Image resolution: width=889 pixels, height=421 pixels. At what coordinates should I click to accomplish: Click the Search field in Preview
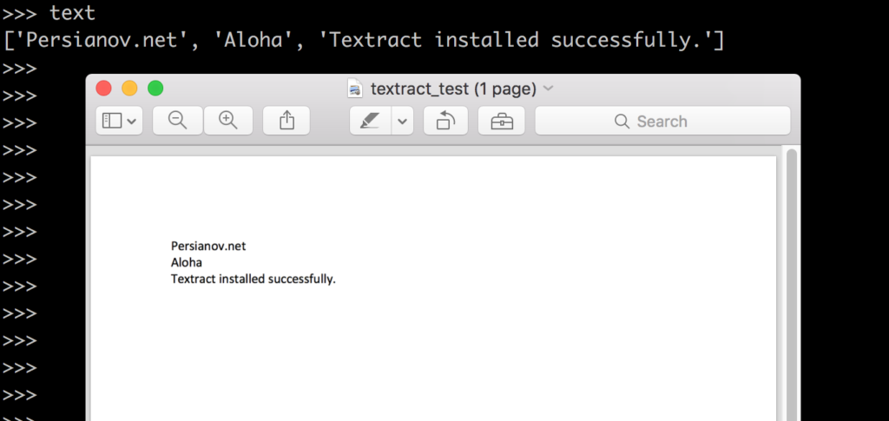[x=662, y=121]
